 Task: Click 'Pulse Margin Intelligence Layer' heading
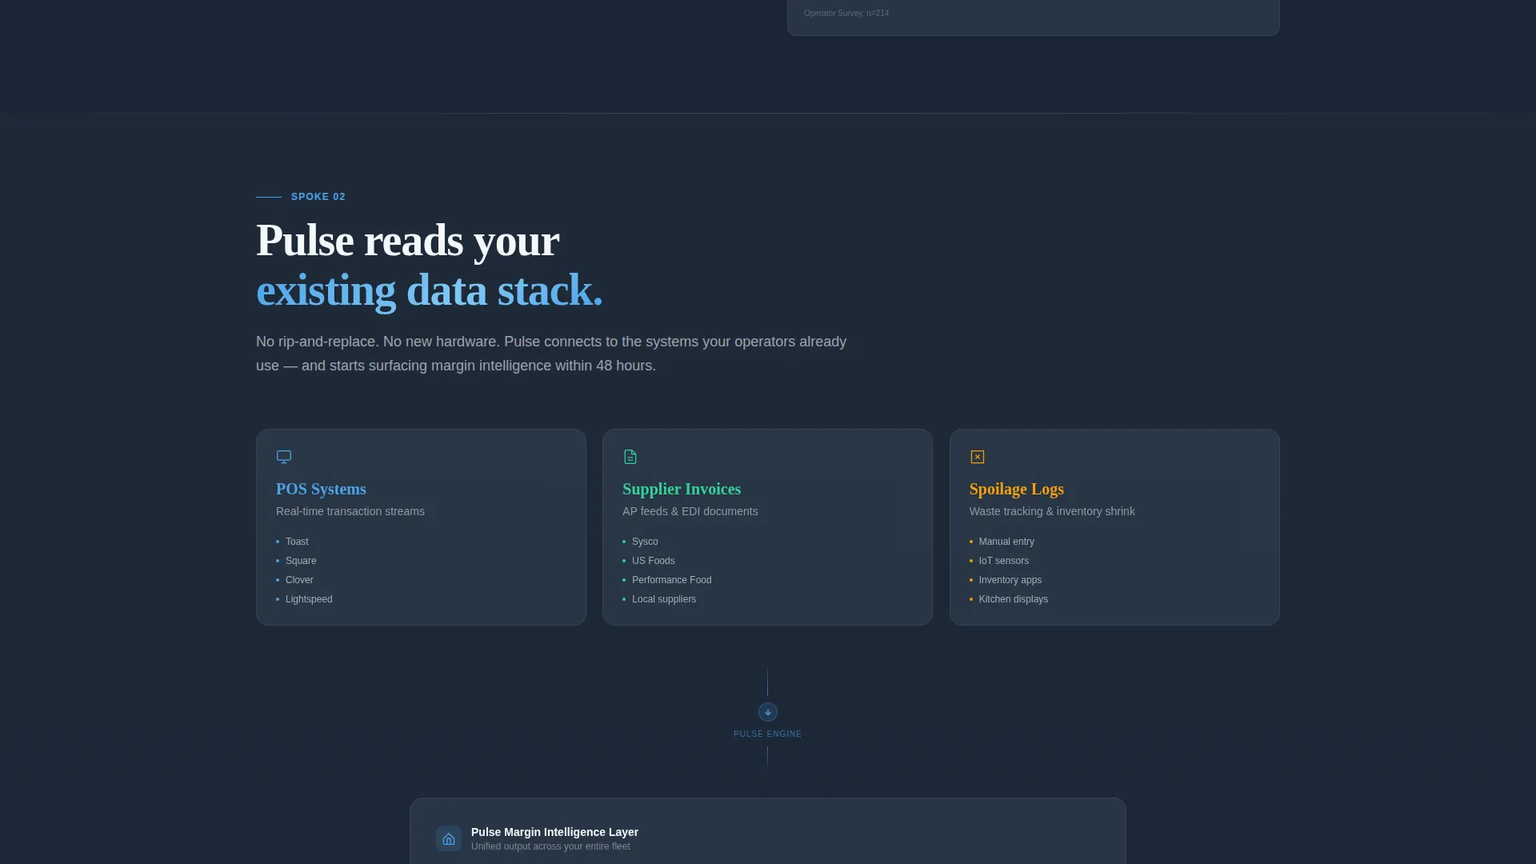[x=554, y=832]
